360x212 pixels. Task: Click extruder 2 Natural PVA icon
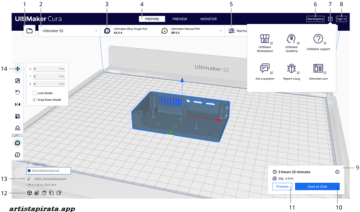pyautogui.click(x=164, y=31)
